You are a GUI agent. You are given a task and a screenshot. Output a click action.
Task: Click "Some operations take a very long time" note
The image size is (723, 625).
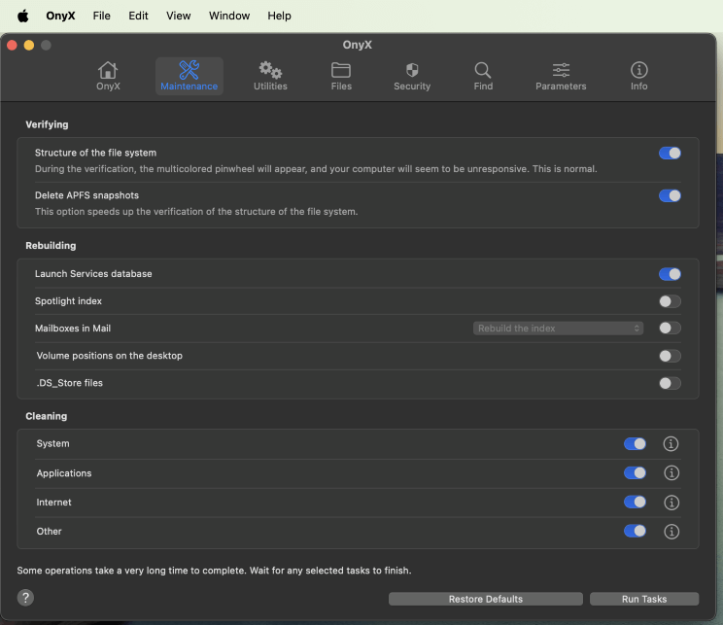[214, 571]
